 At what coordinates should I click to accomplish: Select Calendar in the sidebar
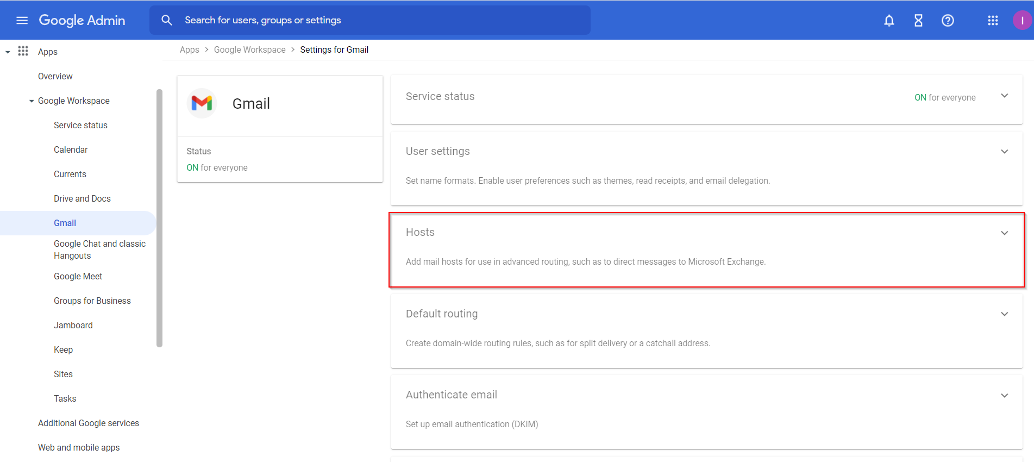(x=71, y=150)
